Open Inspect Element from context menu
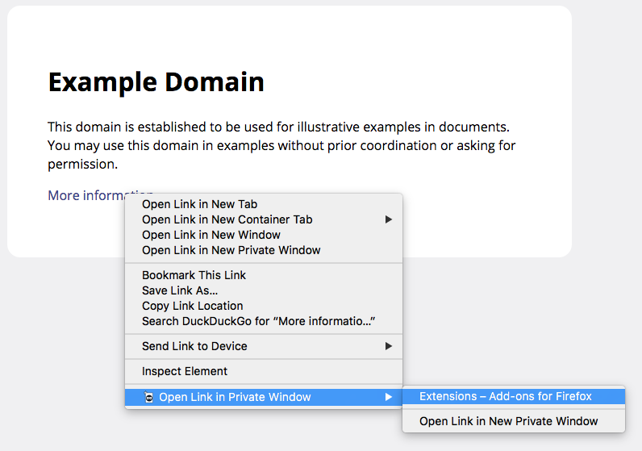Screen dimensions: 642x451 pyautogui.click(x=185, y=371)
